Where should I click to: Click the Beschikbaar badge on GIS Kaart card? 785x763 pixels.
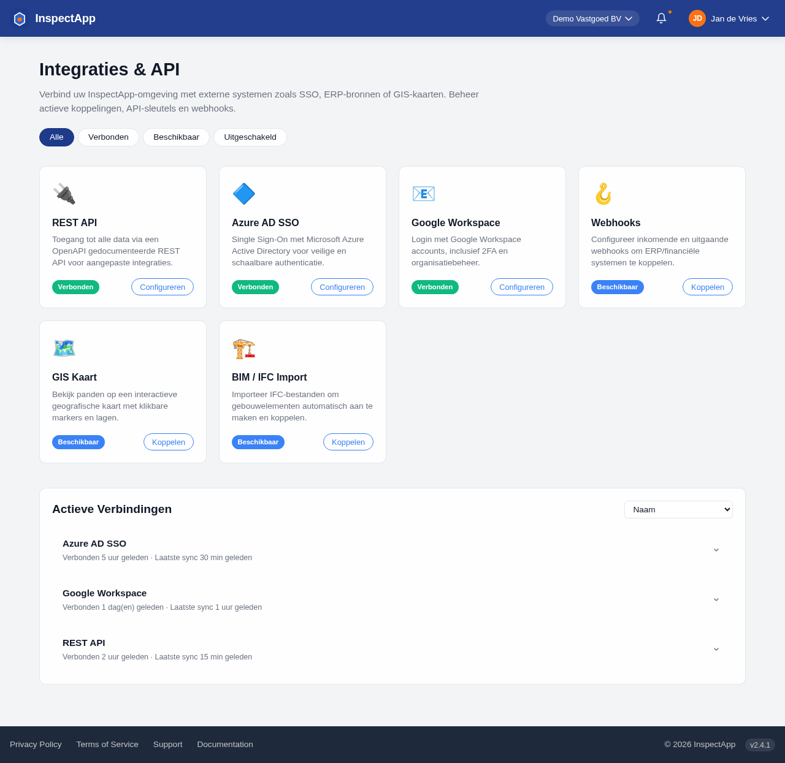click(x=78, y=442)
